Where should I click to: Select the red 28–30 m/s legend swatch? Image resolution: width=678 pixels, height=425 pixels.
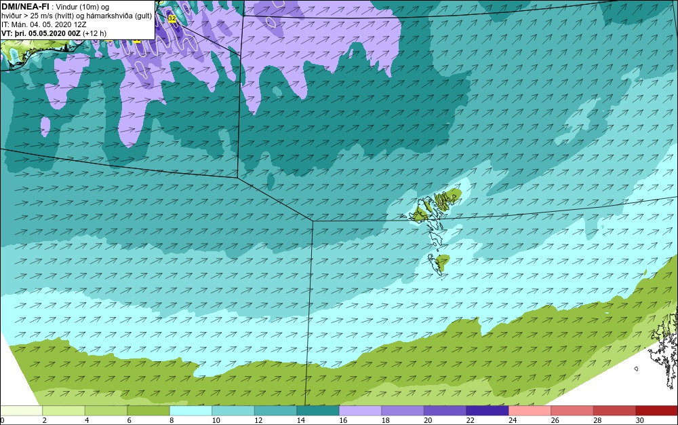614,411
